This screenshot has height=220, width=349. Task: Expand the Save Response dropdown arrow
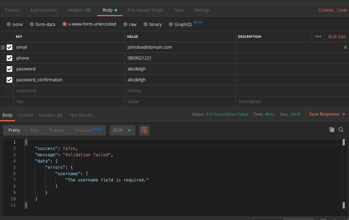pos(344,114)
